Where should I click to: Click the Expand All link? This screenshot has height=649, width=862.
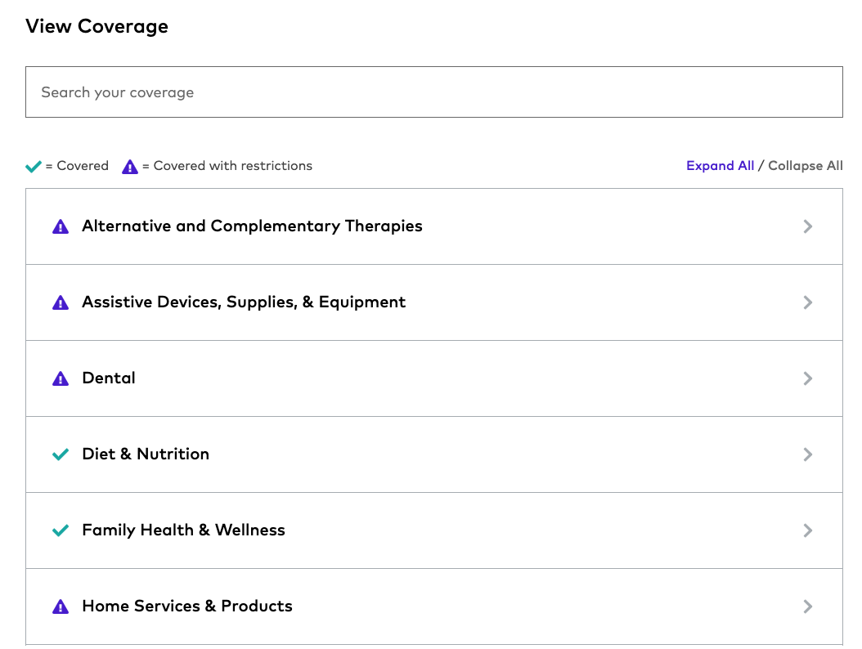pos(720,166)
